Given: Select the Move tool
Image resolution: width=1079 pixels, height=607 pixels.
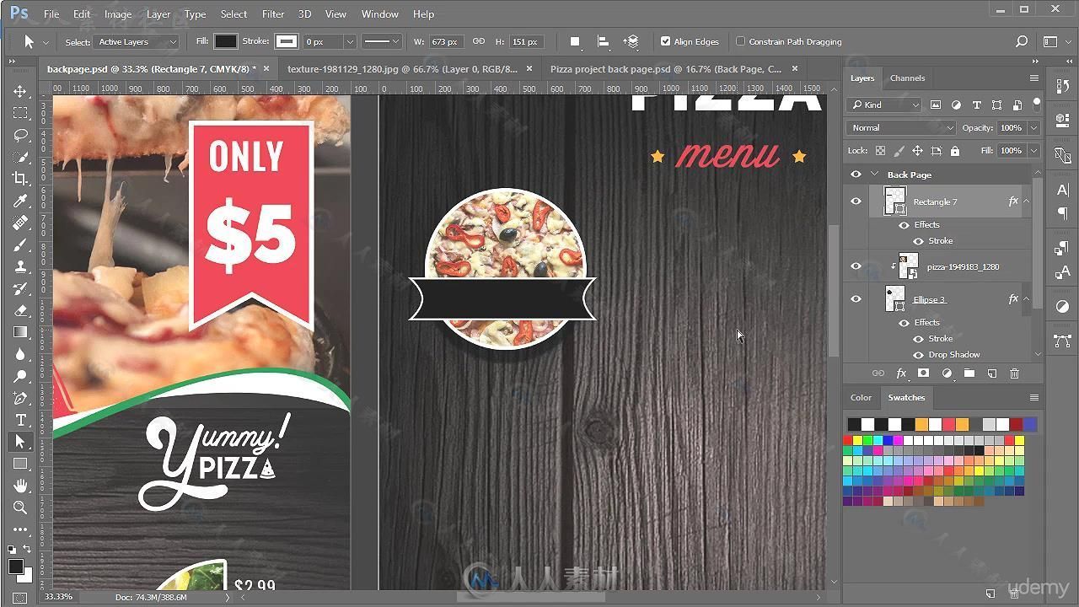Looking at the screenshot, I should [x=20, y=91].
